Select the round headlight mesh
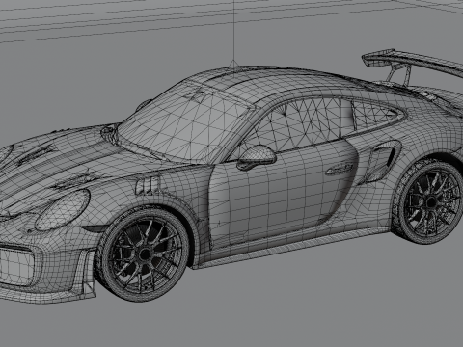The image size is (463, 347). coord(63,209)
